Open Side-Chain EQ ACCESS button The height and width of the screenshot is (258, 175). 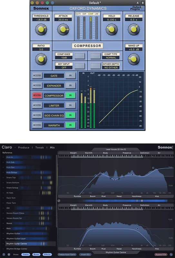pos(37,115)
